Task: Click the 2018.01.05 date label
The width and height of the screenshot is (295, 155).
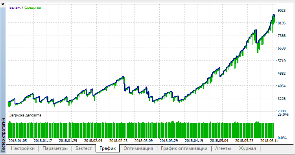Action: pos(18,141)
